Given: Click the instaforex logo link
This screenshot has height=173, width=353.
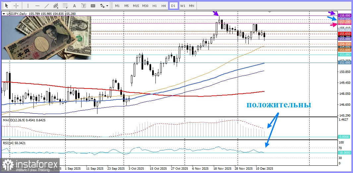Looking at the screenshot, I should tap(30, 166).
